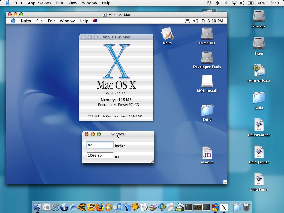Screen dimensions: 284x213
Task: Open the Console warning icon in Dock
Action: tap(197, 207)
